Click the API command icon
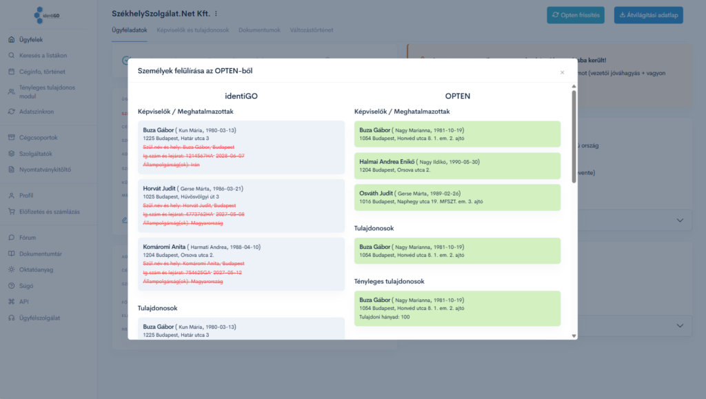706x399 pixels. click(11, 302)
